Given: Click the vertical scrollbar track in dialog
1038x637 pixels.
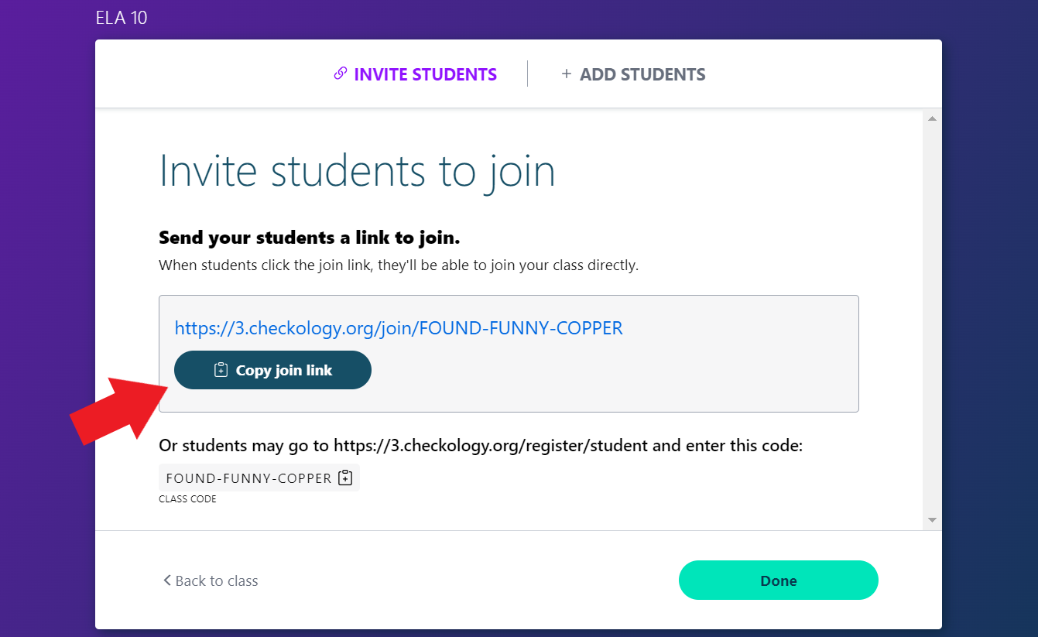Looking at the screenshot, I should coord(932,310).
